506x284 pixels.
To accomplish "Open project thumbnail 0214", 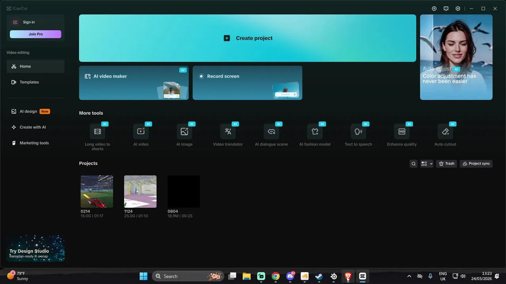I will [x=97, y=192].
